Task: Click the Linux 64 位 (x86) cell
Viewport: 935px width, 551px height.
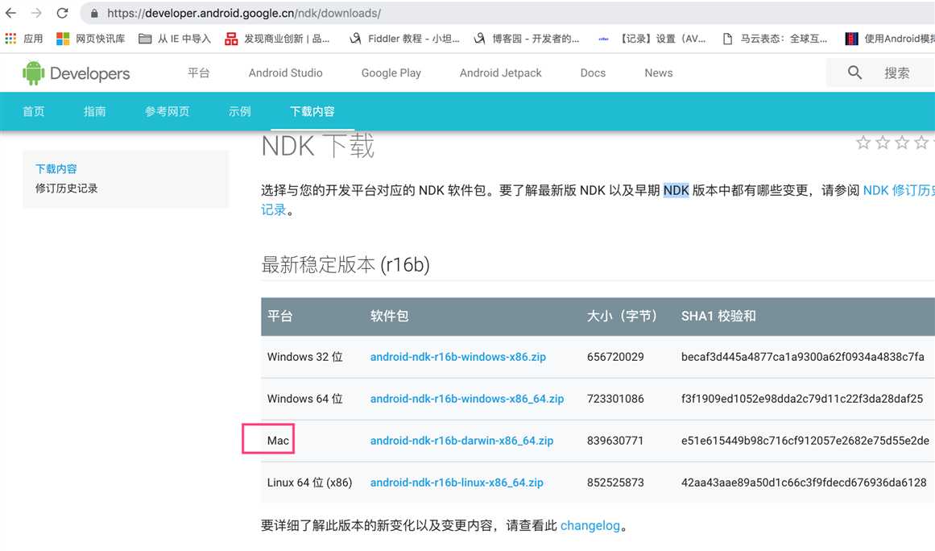Action: click(309, 483)
